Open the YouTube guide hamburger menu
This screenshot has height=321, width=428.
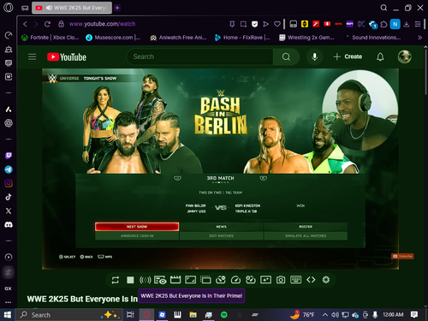[x=33, y=56]
